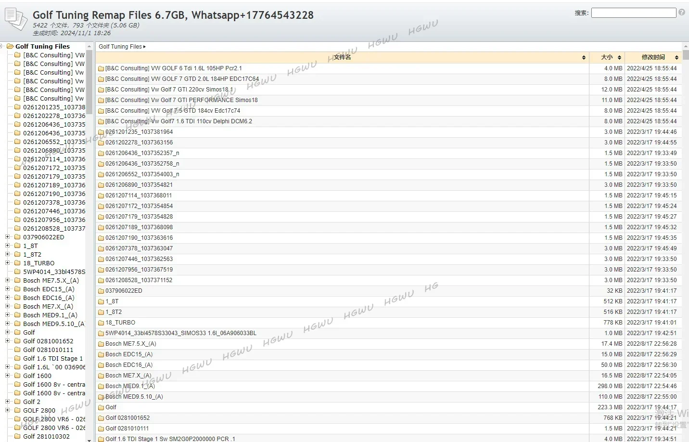689x442 pixels.
Task: Click the 2022/3/17 19:42:51 date cell
Action: (x=651, y=333)
